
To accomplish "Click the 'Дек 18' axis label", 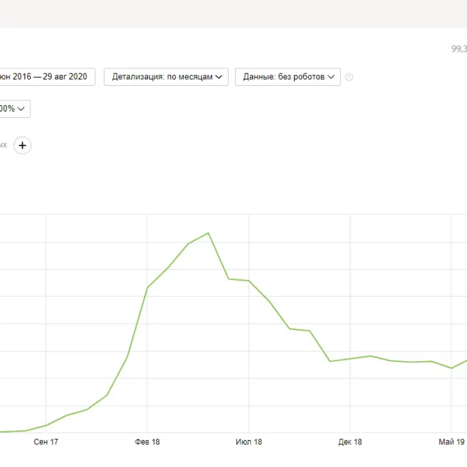I will [350, 442].
